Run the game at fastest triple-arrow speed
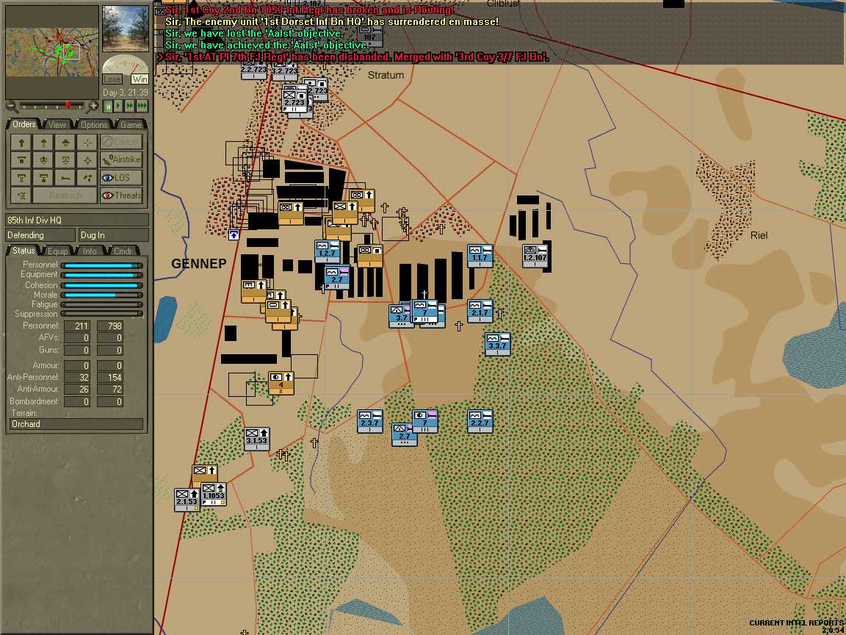This screenshot has height=635, width=846. [142, 106]
